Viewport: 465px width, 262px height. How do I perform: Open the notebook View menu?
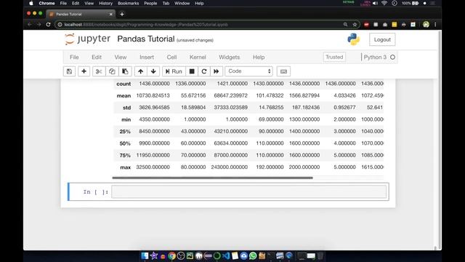(x=121, y=57)
